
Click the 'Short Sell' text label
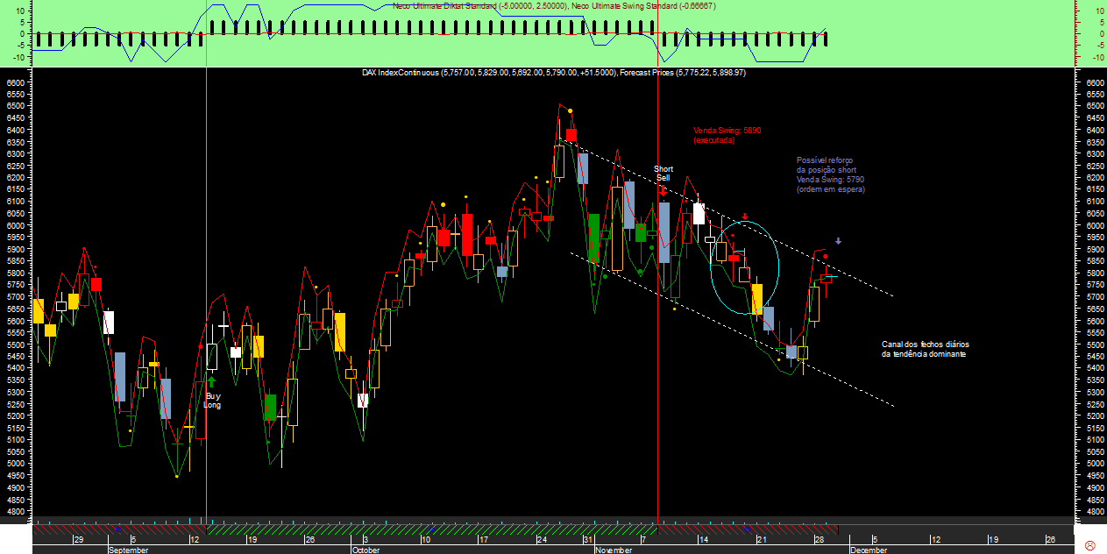coord(663,173)
